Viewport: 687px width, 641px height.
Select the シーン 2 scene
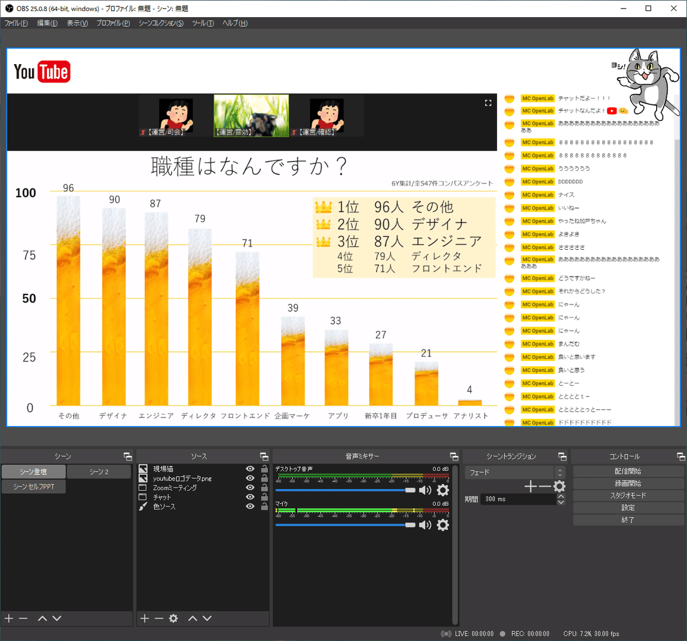coord(99,472)
